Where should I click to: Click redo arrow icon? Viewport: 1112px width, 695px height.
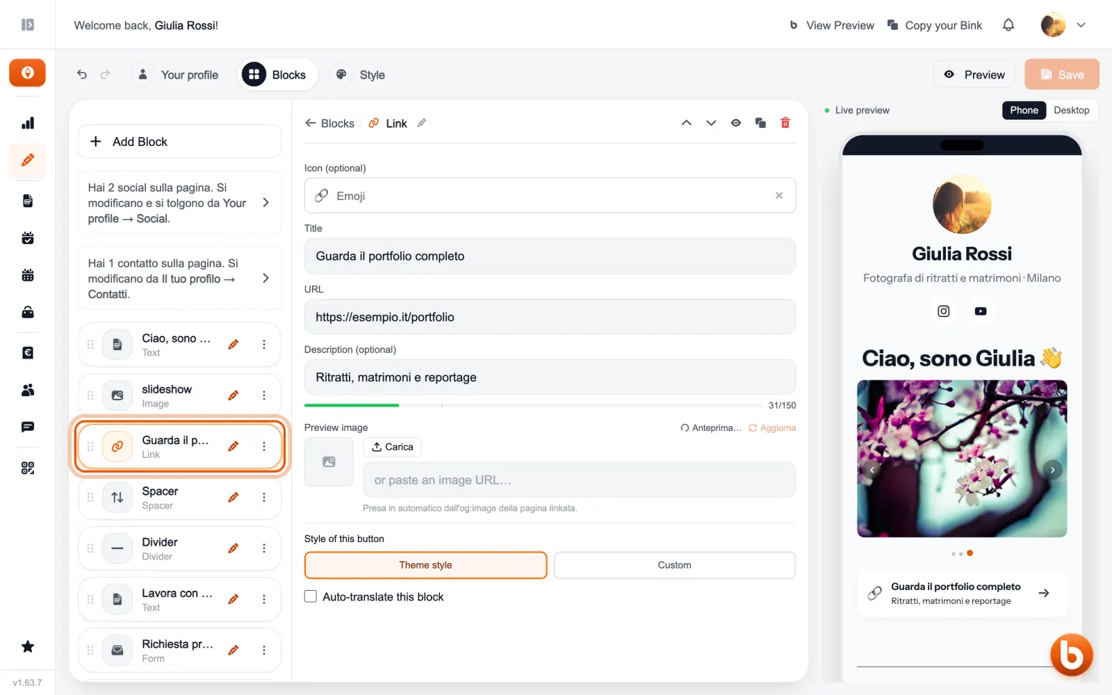pyautogui.click(x=105, y=74)
